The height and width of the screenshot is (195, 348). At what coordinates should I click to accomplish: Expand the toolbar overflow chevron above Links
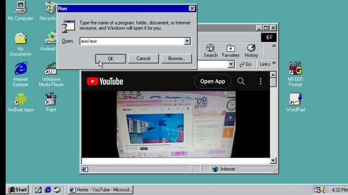point(274,45)
